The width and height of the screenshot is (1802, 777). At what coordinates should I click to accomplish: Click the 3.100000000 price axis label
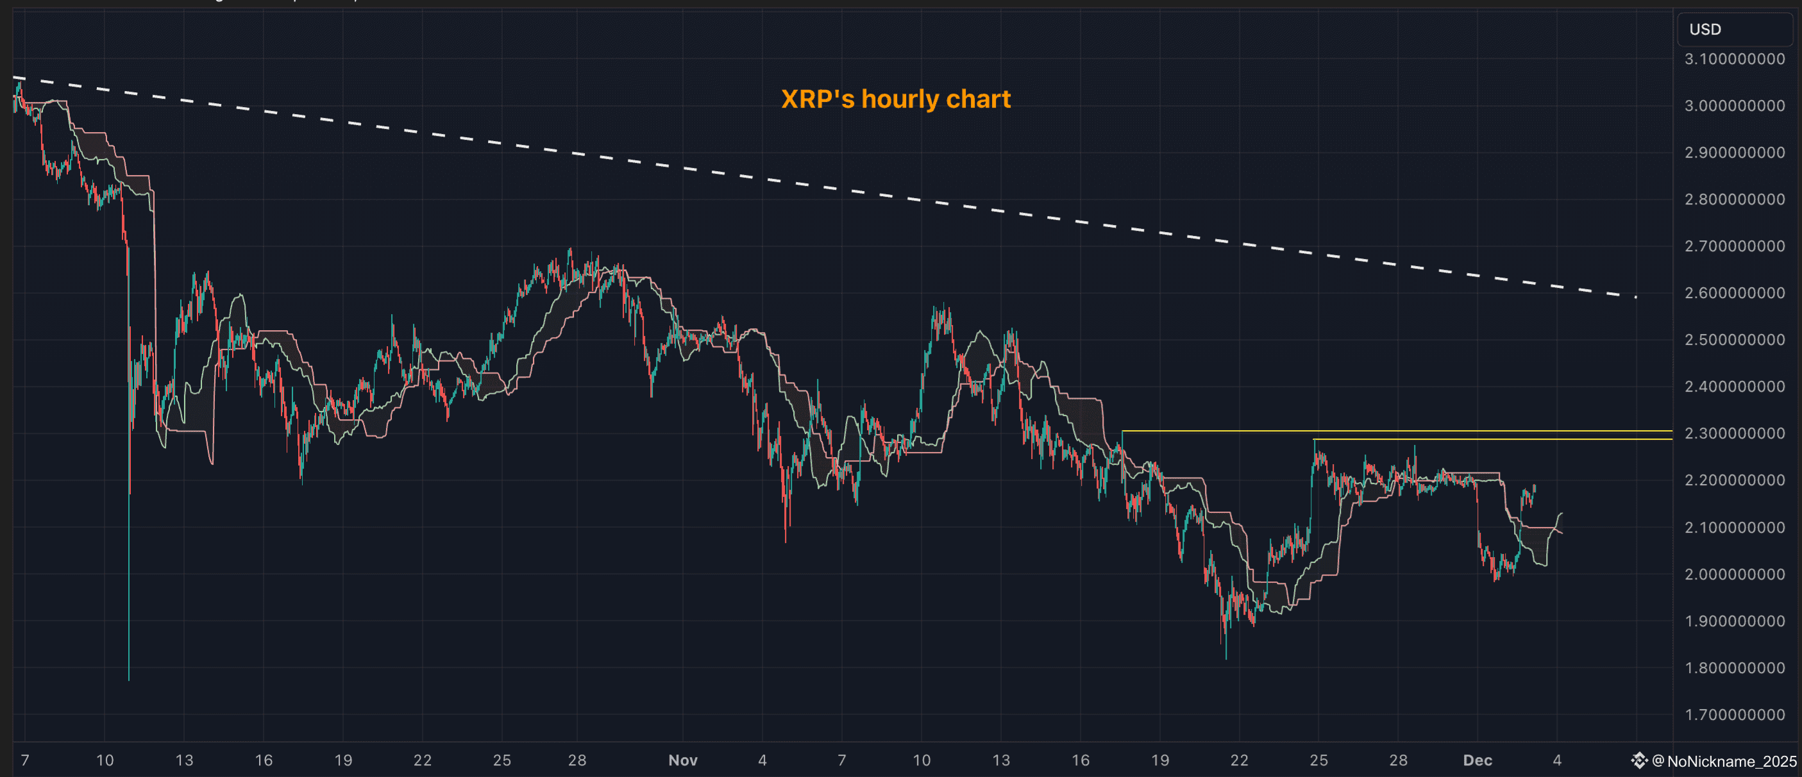1734,59
